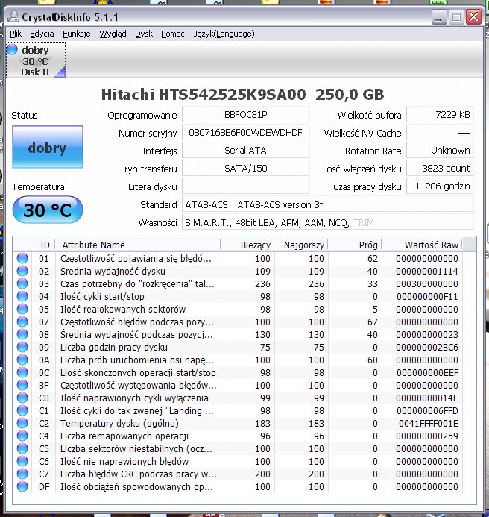The image size is (489, 517).
Task: Click the Oprogramowanie field BBFOC31P
Action: pos(246,115)
